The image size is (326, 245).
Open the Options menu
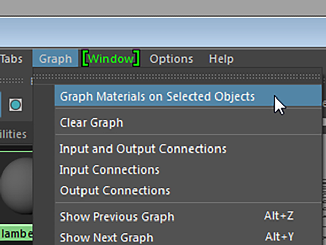pyautogui.click(x=171, y=59)
